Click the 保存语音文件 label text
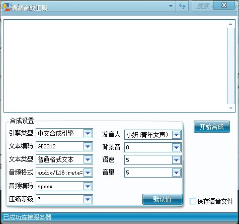Viewport: 239px width, 224px height. 215,201
